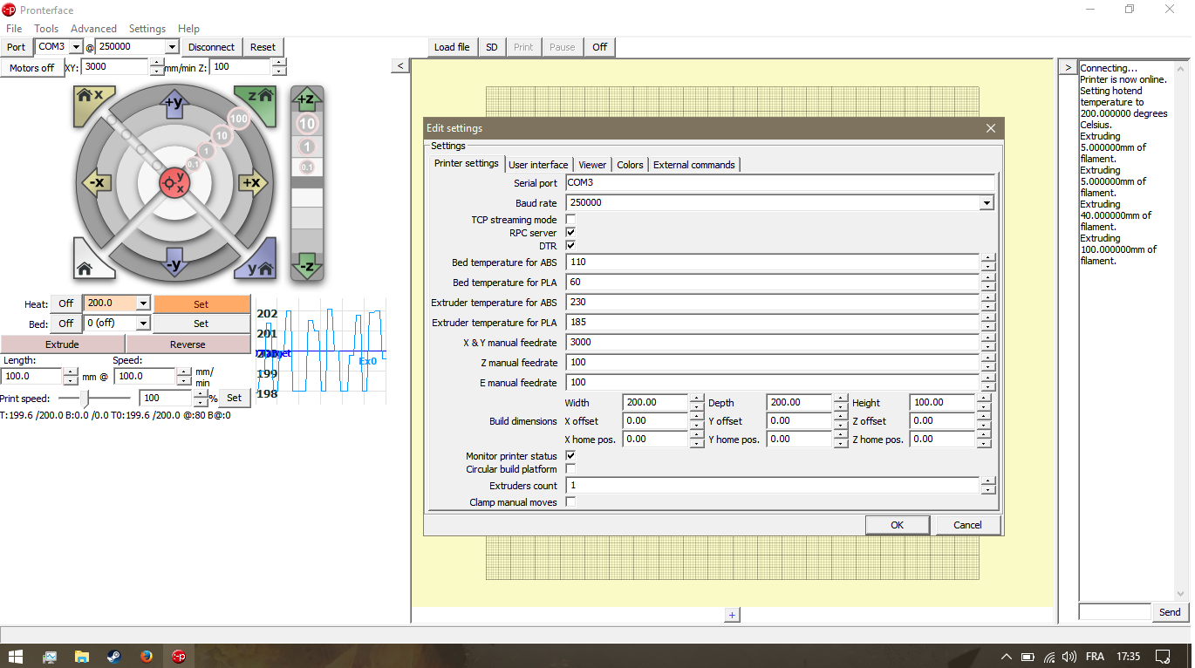Move Z down with the -Z arrow
Image resolution: width=1195 pixels, height=668 pixels.
(306, 265)
